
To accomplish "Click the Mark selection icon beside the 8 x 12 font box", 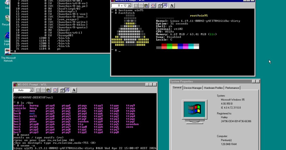I will click(x=136, y=5).
